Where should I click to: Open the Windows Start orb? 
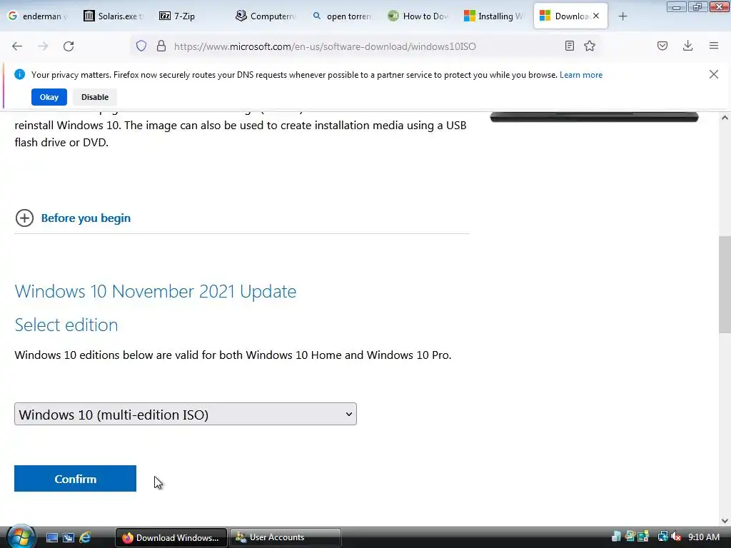click(21, 537)
